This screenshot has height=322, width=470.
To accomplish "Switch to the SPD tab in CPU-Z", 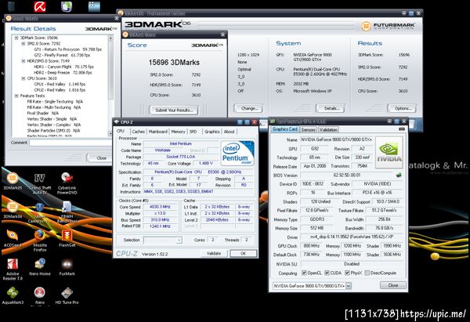I will [193, 132].
